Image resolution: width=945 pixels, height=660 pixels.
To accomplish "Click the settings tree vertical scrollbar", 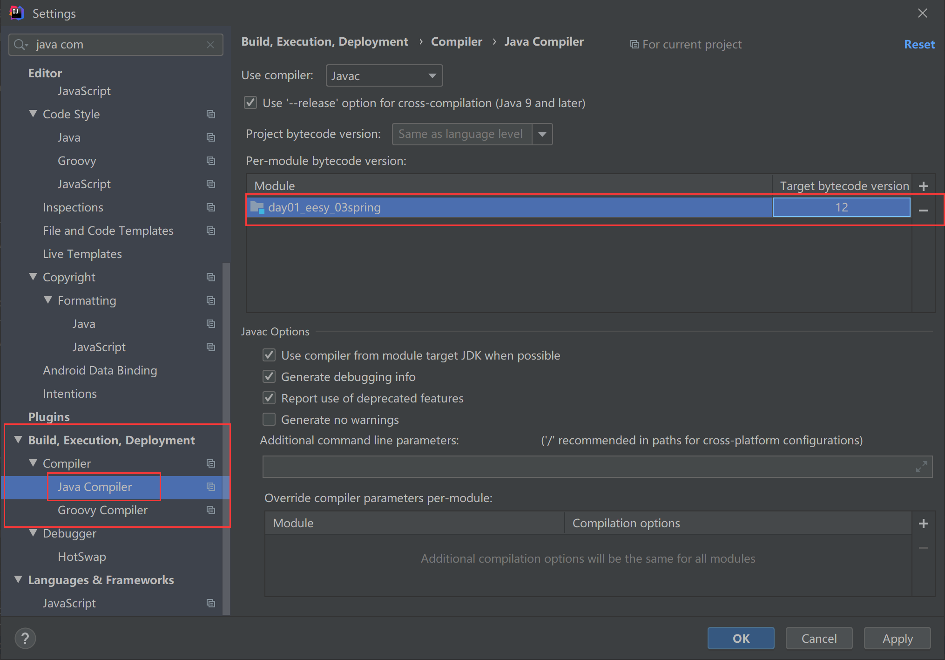I will coord(226,438).
